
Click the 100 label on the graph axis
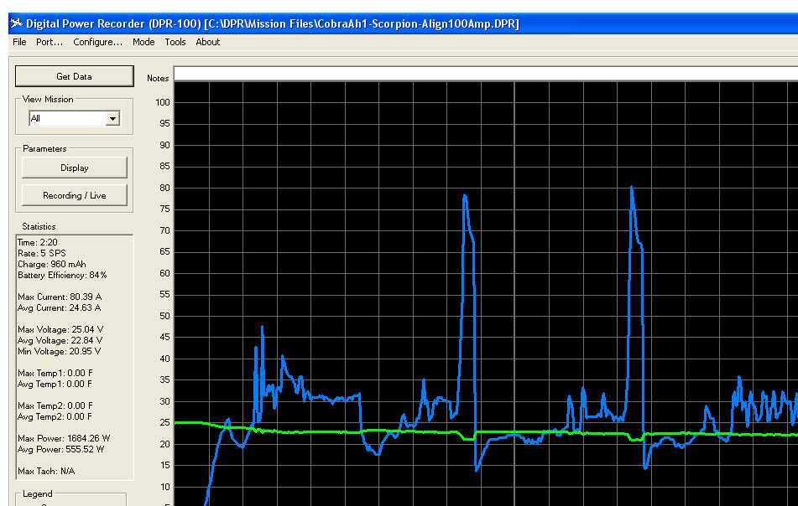(x=163, y=102)
